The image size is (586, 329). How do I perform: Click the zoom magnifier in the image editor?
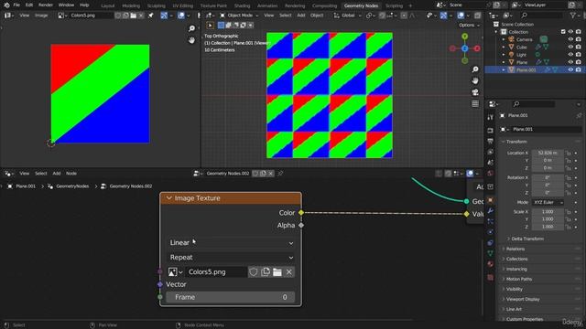[191, 28]
